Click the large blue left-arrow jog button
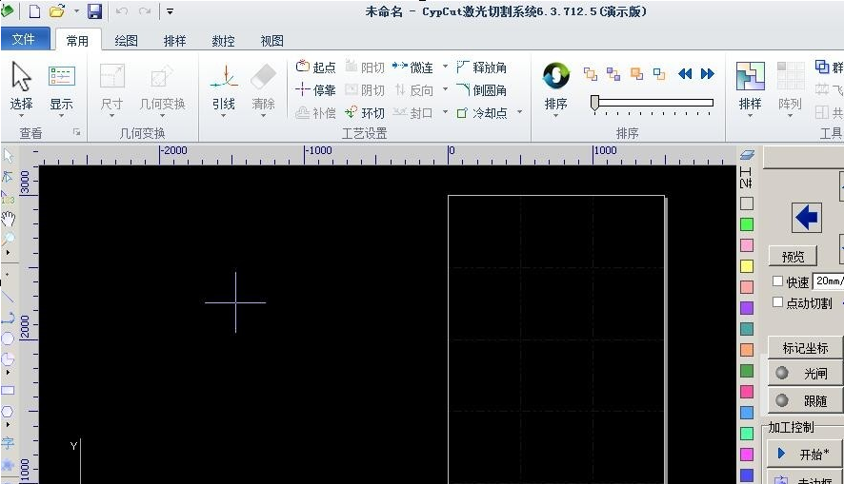The height and width of the screenshot is (484, 844). [806, 218]
